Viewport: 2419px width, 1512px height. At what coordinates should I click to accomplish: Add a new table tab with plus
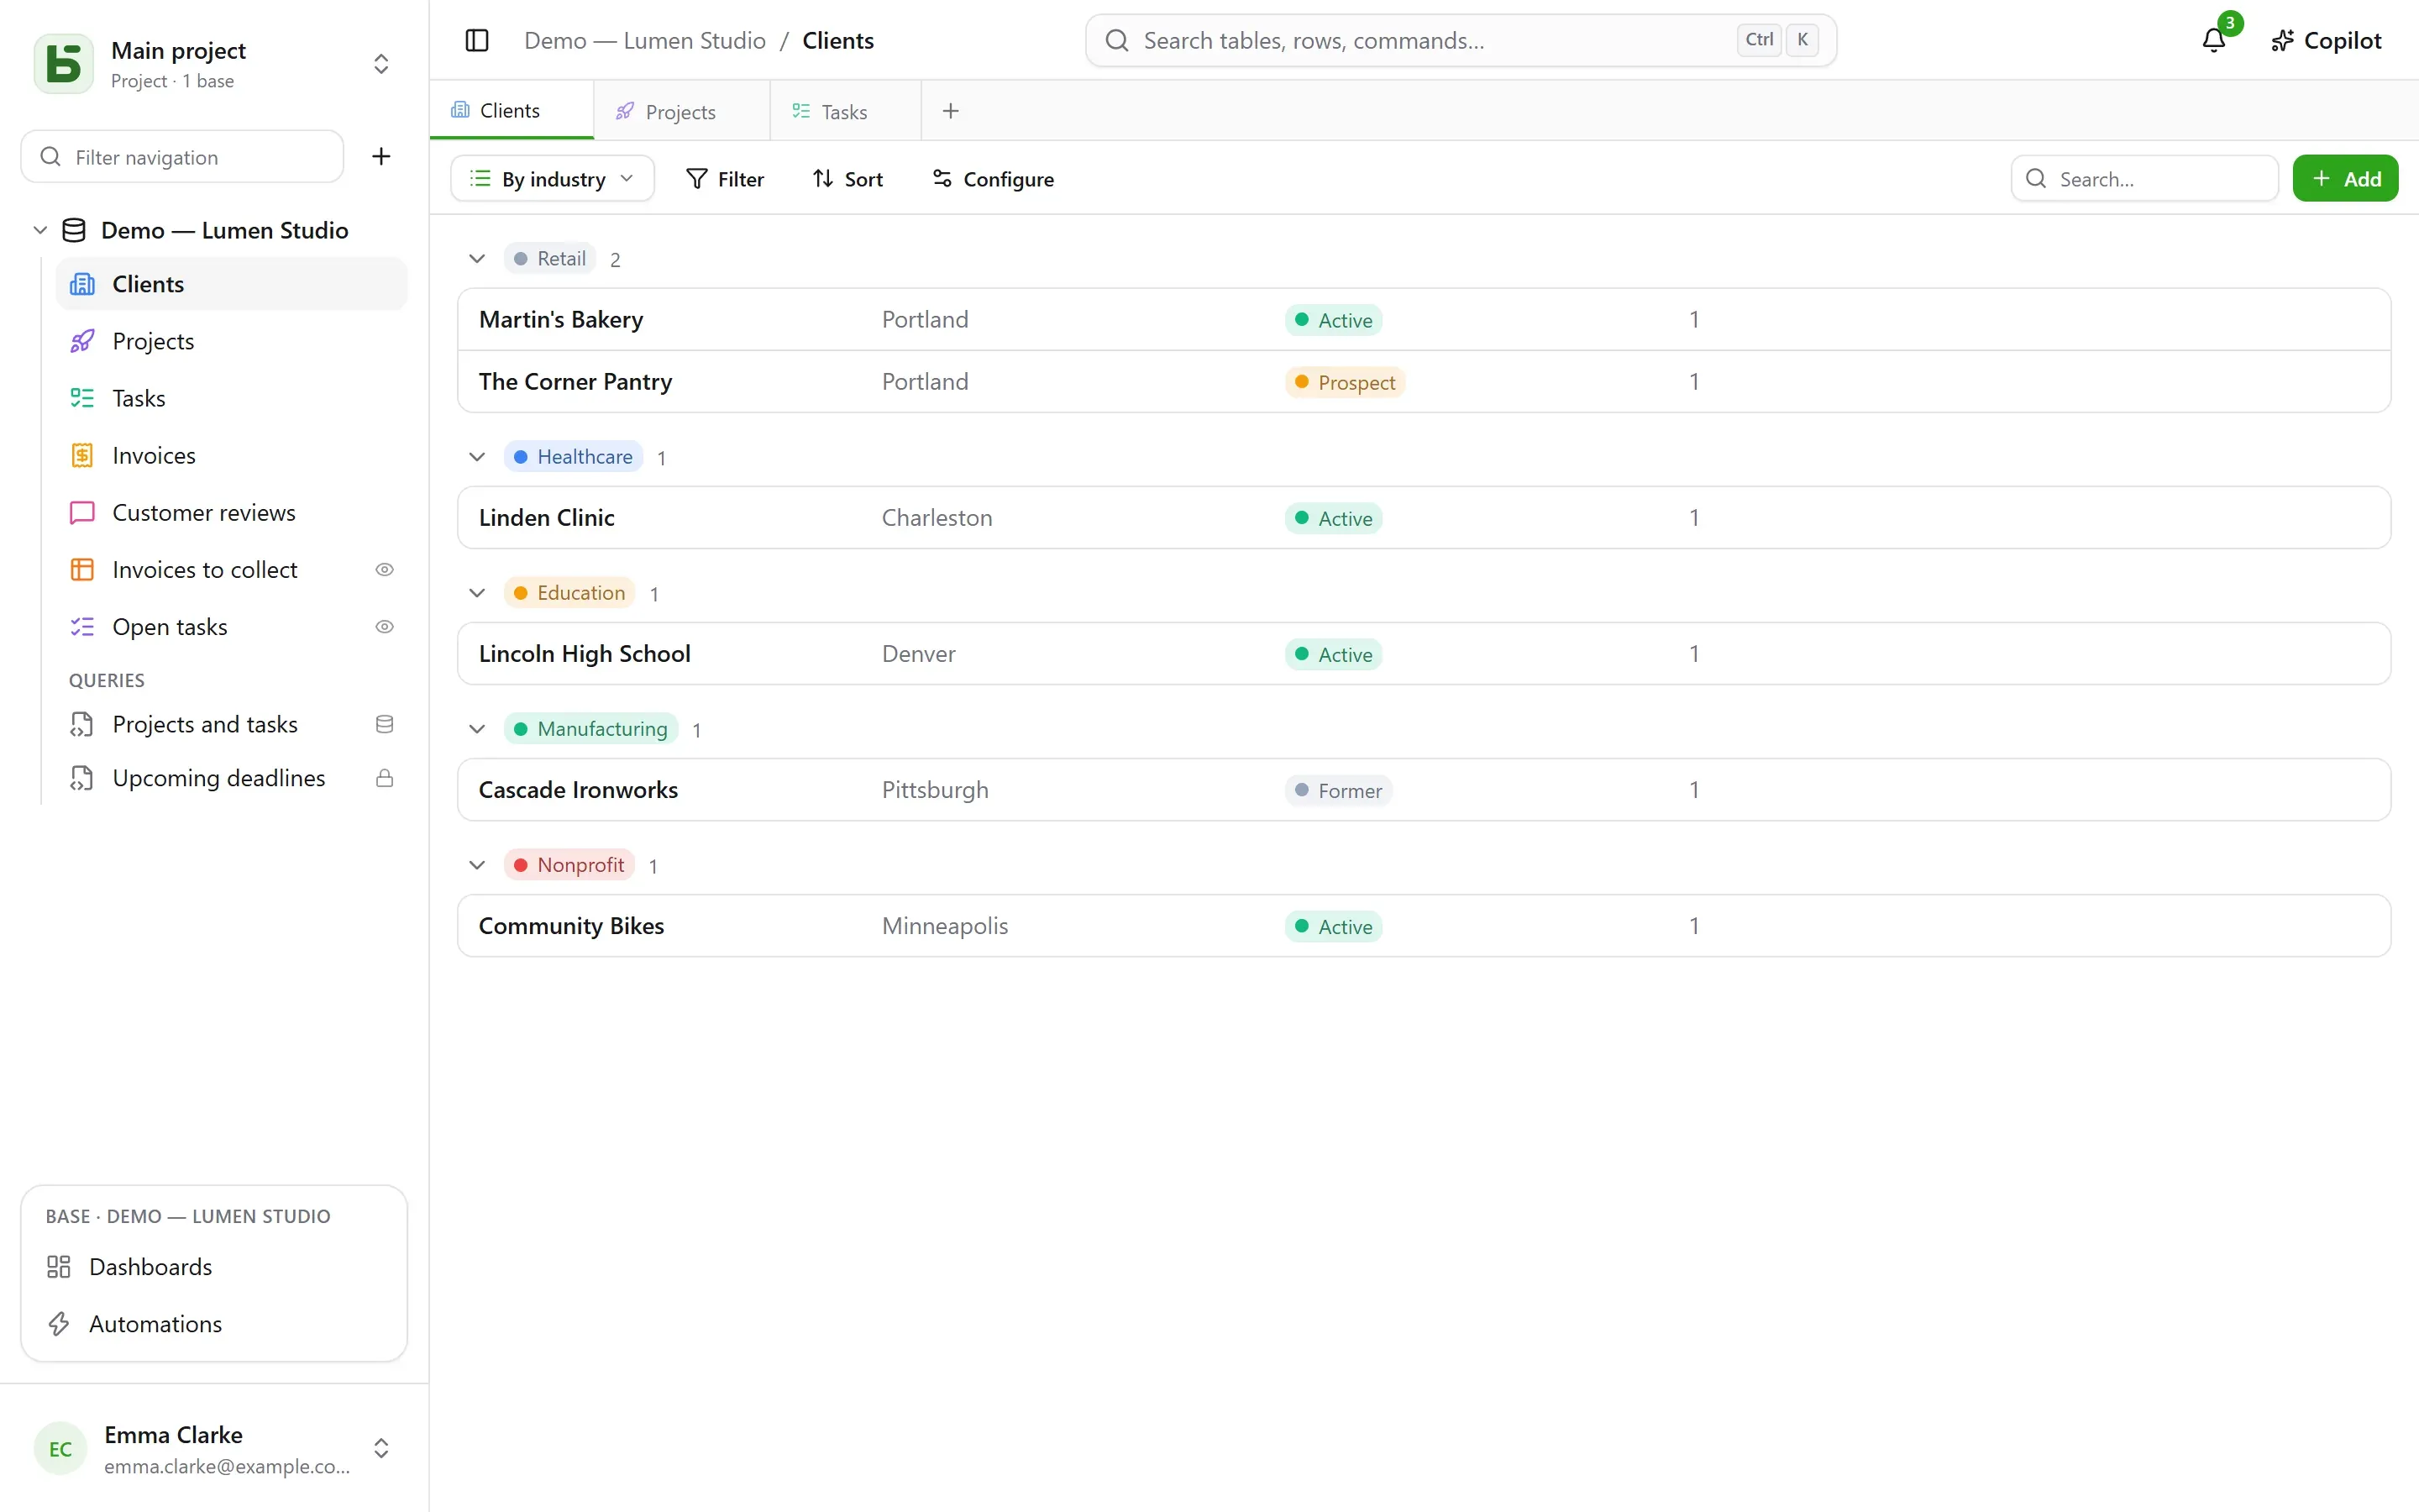[x=951, y=111]
